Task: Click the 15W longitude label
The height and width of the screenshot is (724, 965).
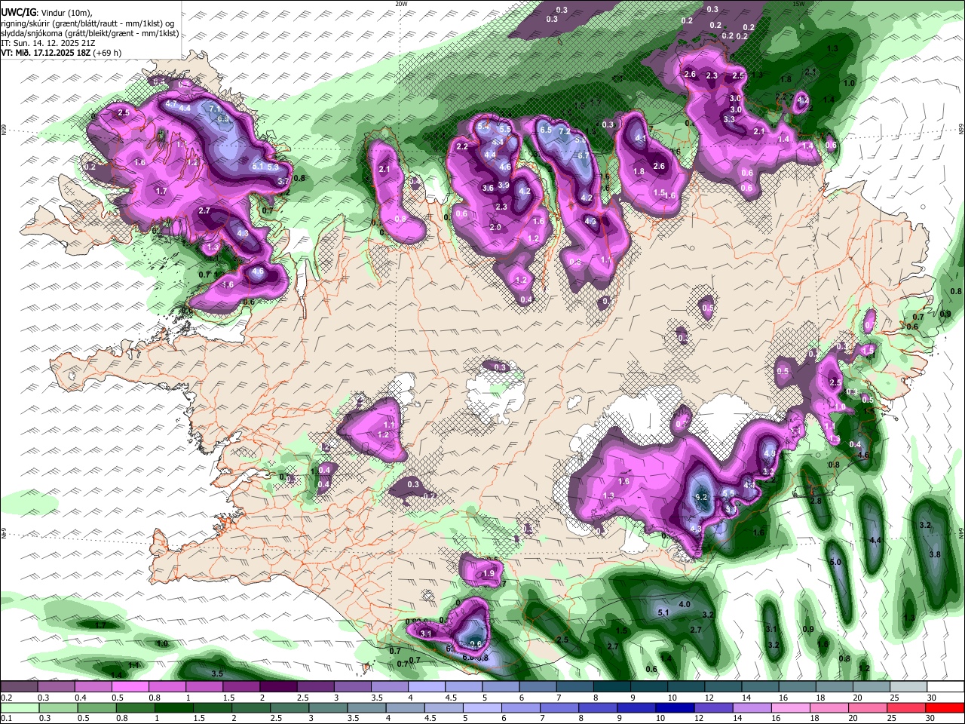Action: (798, 4)
